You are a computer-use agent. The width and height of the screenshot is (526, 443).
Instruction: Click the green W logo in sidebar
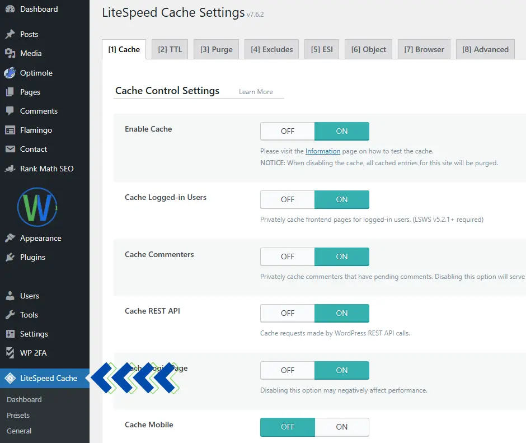point(37,207)
